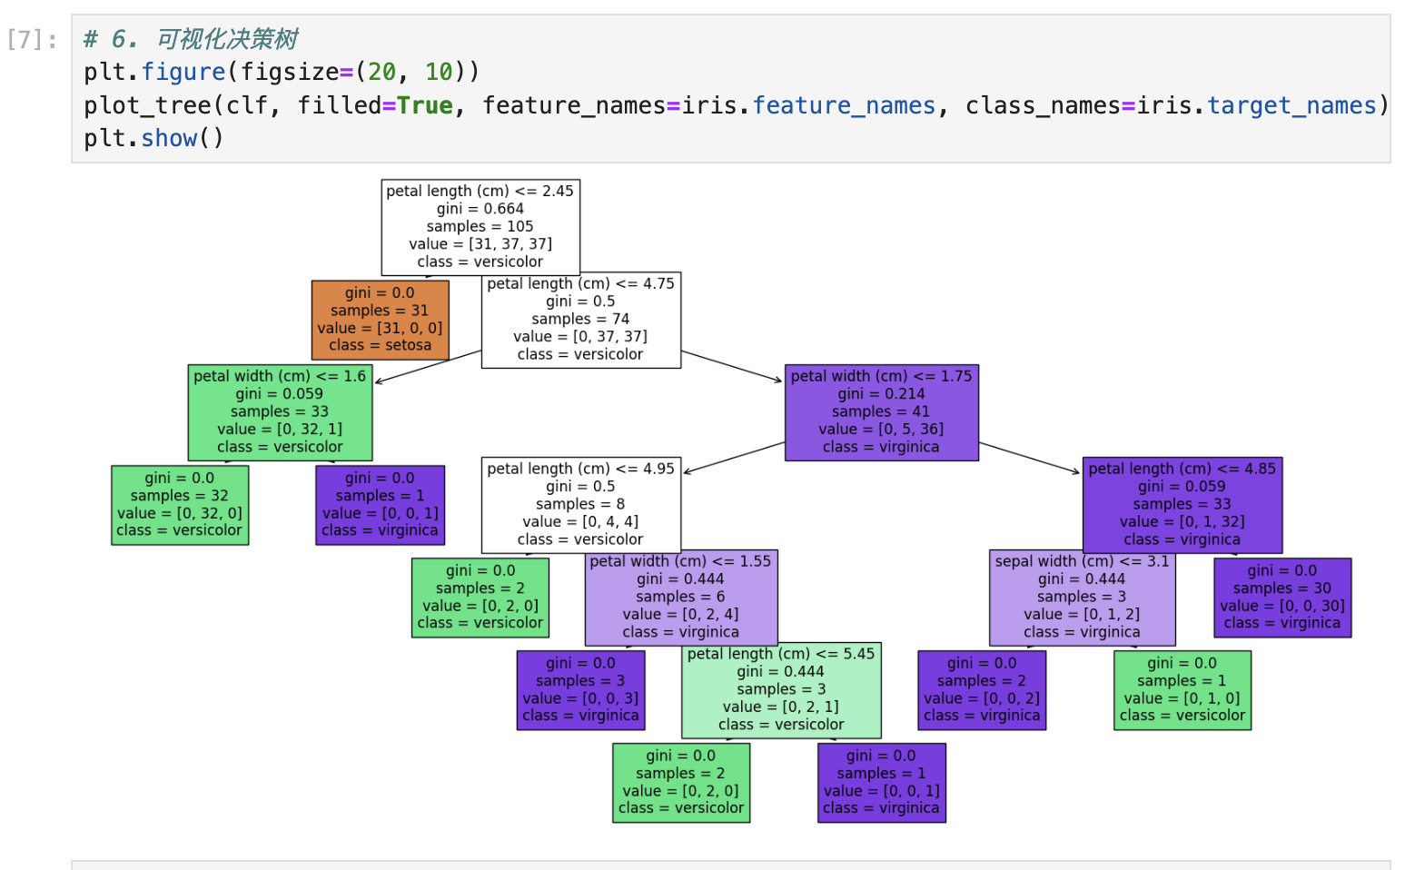Select the virginica leaf with value [0, 0, 3]
Image resolution: width=1415 pixels, height=870 pixels.
[x=580, y=690]
